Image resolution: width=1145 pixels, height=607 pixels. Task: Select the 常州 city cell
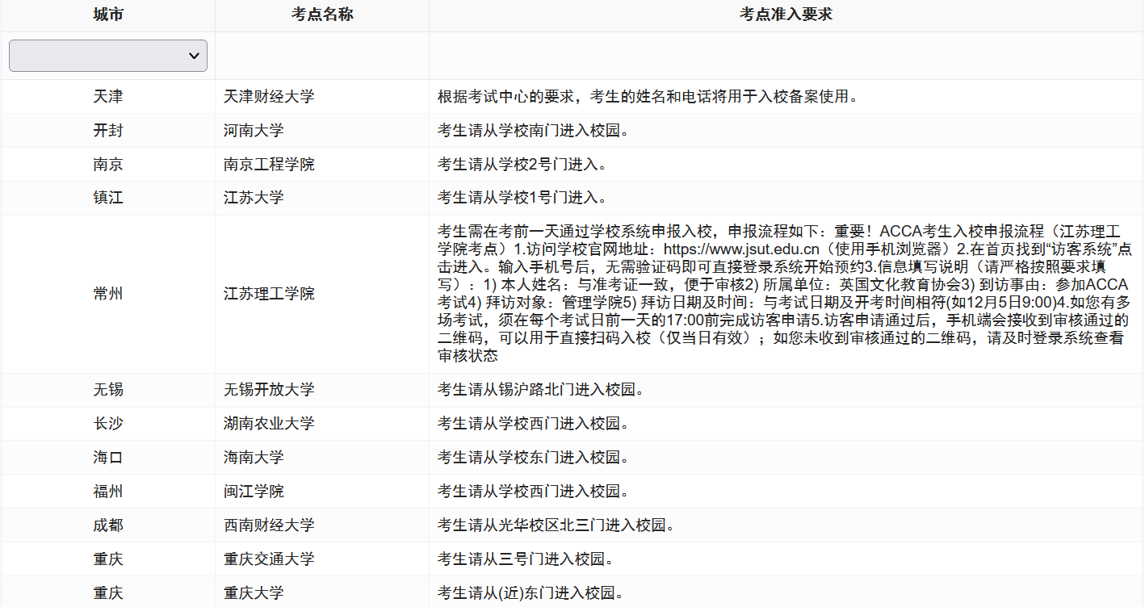coord(108,295)
